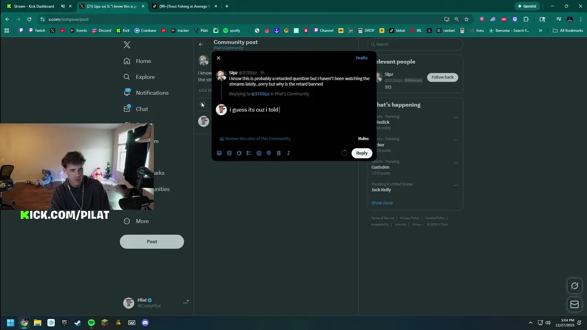Open the browser zoom control
The width and height of the screenshot is (587, 330).
pos(456,19)
